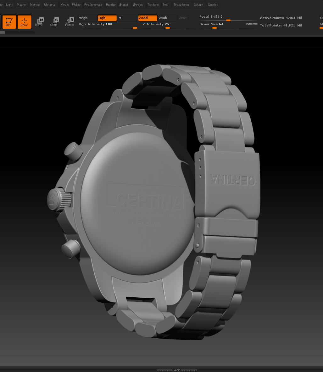
Task: Open the Preferences menu
Action: point(93,4)
